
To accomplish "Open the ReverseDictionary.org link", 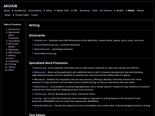I will coord(45,53).
